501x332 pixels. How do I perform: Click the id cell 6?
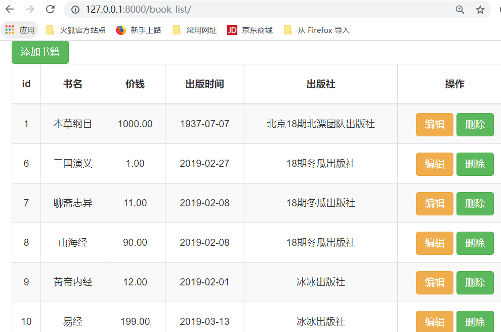coord(26,163)
